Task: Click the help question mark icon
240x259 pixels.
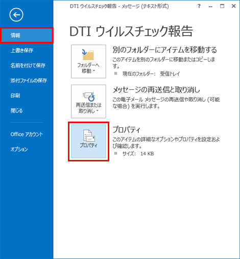Action: [x=199, y=6]
